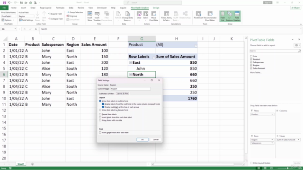Uncheck Display subtotals at top of each group
Screen dimensions: 303x170
[103, 107]
